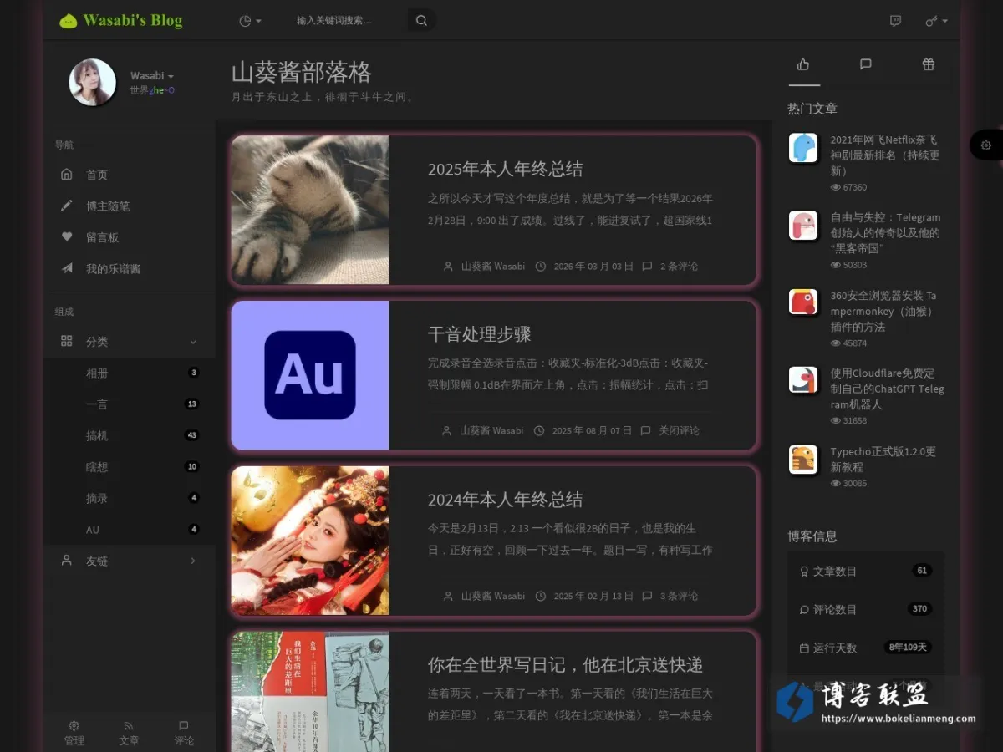Open 评论 at sidebar bottom
Screen dimensions: 1003x752
tap(184, 733)
